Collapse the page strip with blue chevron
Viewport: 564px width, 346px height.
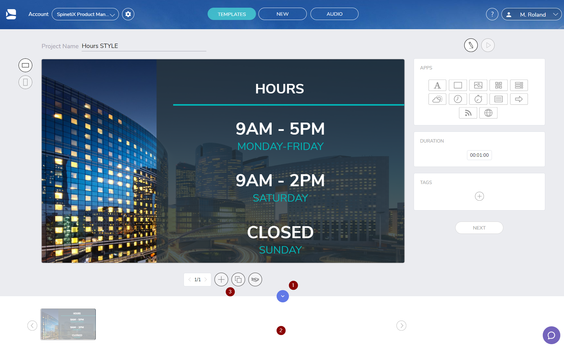pos(283,296)
